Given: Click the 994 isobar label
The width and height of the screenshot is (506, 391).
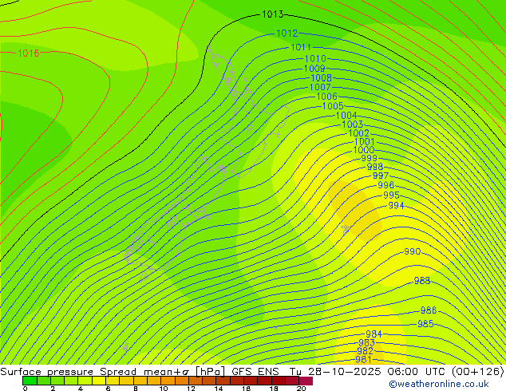Looking at the screenshot, I should [x=397, y=206].
